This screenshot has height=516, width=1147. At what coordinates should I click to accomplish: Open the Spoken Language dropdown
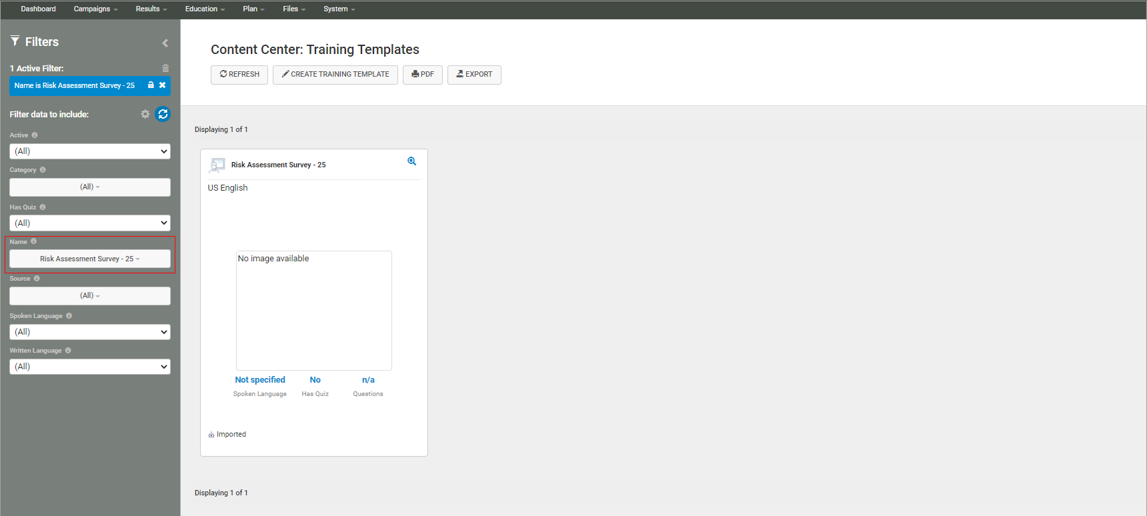click(x=90, y=332)
